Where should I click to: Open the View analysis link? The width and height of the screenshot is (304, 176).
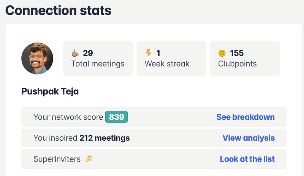pos(249,138)
